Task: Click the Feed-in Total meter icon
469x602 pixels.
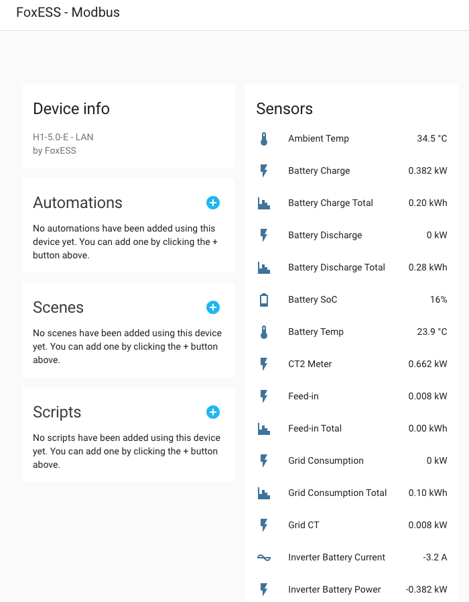Action: click(x=264, y=428)
